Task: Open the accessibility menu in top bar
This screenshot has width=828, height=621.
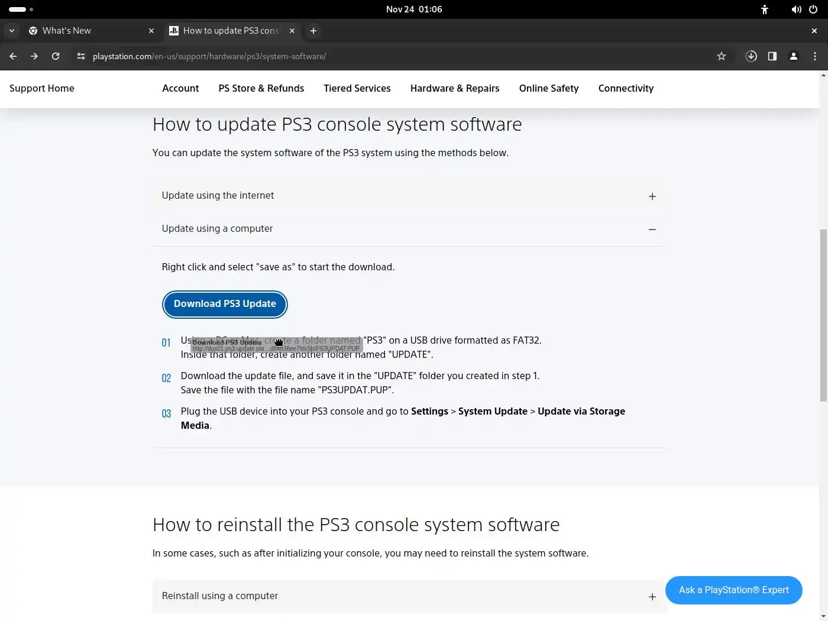Action: point(765,9)
